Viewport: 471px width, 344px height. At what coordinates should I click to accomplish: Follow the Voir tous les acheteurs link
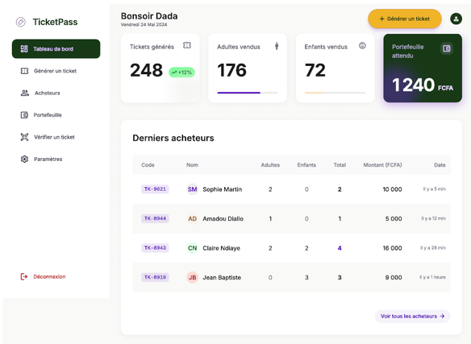pyautogui.click(x=412, y=316)
